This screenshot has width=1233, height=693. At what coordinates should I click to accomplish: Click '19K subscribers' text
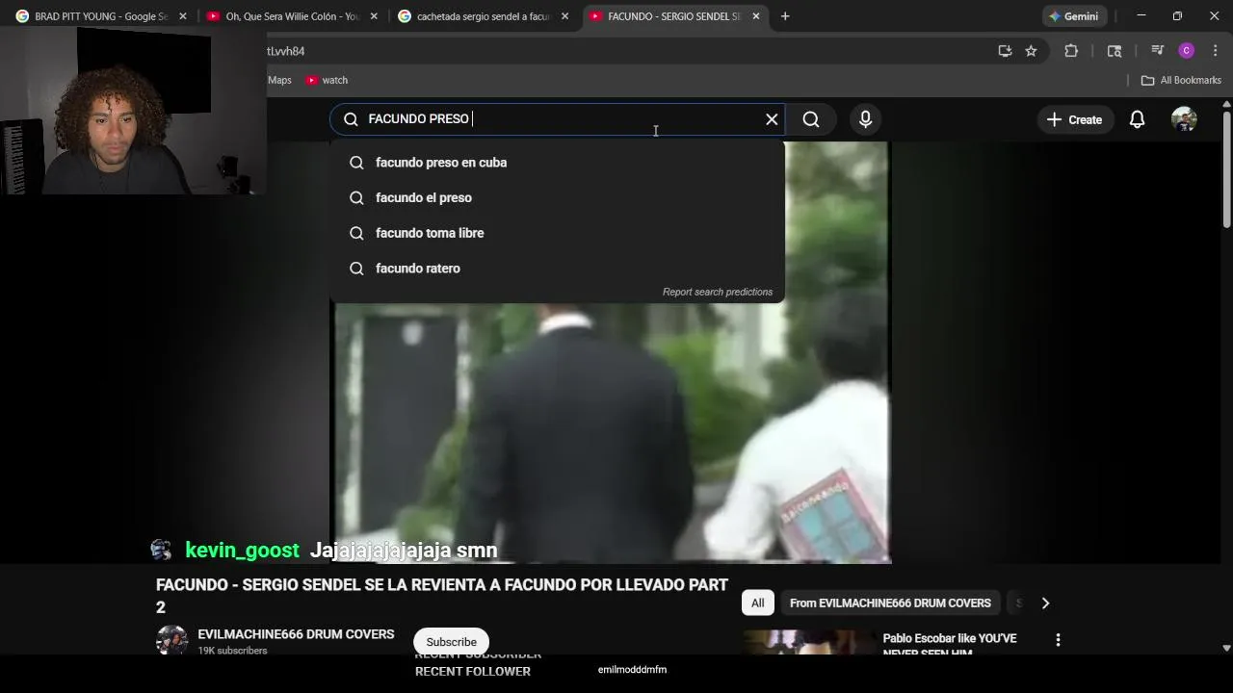click(x=232, y=651)
